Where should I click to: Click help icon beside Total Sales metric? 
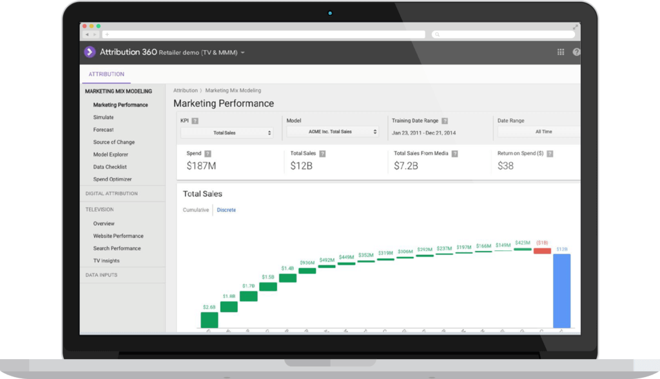[x=322, y=154]
